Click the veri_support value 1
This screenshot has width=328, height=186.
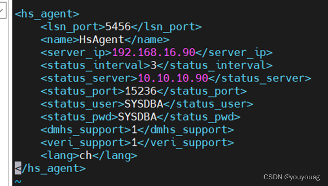[x=134, y=143]
